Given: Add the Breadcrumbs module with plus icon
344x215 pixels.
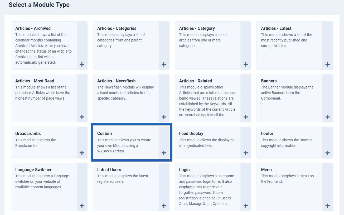Looking at the screenshot, I should [x=82, y=153].
